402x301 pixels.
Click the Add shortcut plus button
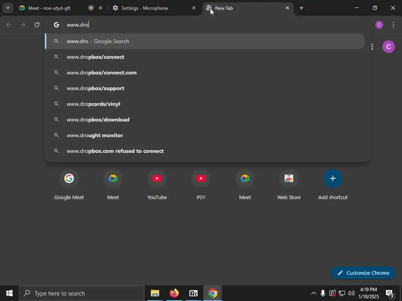coord(333,178)
